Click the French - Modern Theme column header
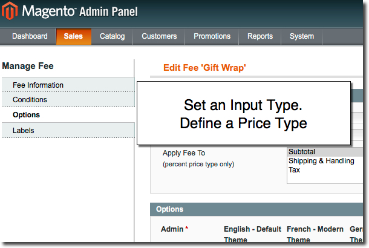Image resolution: width=369 pixels, height=248 pixels. pyautogui.click(x=315, y=234)
